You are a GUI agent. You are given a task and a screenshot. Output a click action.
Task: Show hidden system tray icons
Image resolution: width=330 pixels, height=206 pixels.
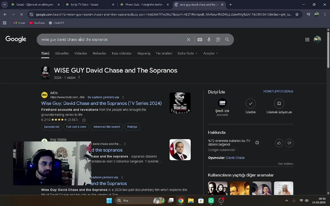click(287, 201)
